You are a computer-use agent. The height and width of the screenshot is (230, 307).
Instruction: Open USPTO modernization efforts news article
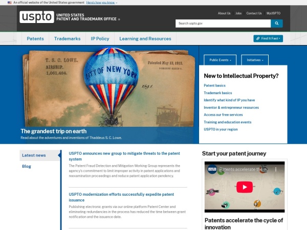(x=121, y=197)
